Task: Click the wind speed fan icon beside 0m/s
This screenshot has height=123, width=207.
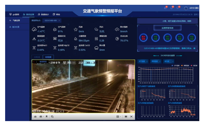Action: [x=76, y=29]
